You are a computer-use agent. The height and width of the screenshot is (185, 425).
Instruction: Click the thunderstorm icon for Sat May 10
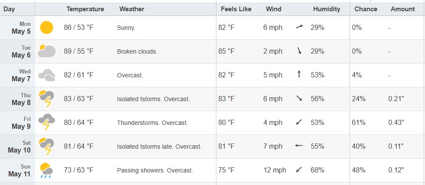coord(47,146)
